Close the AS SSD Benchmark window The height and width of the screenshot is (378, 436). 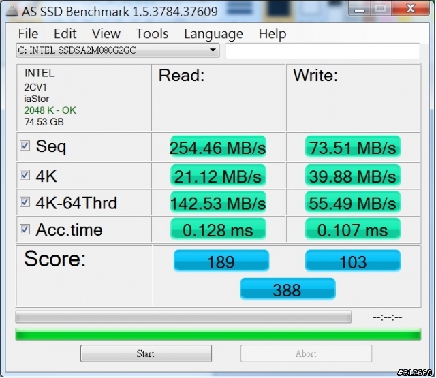tap(410, 9)
